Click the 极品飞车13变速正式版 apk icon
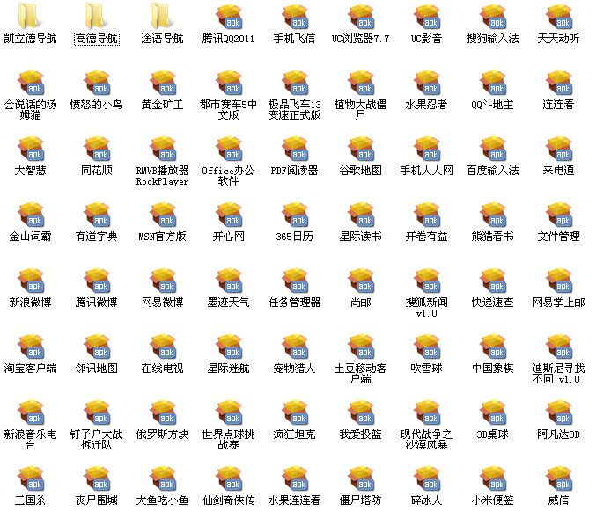This screenshot has width=596, height=511. click(295, 83)
